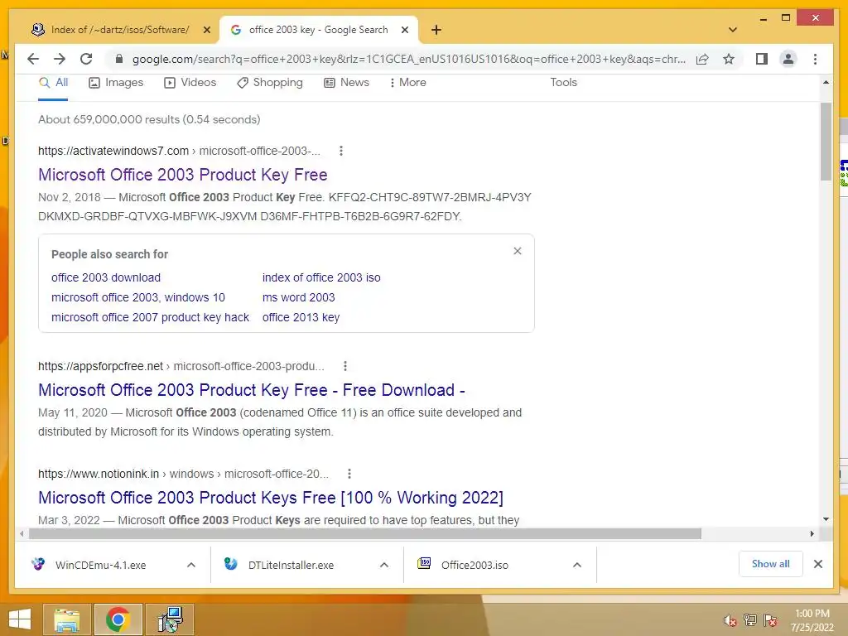Open the network installer taskbar icon

click(170, 619)
